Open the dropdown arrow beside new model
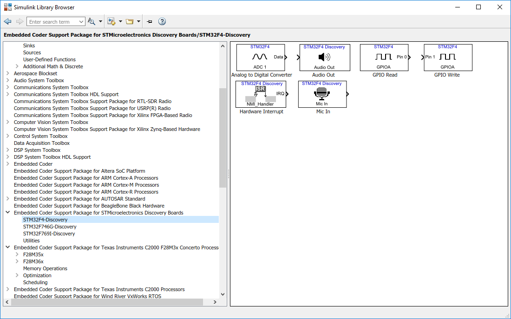Viewport: 511px width, 319px height. coord(120,21)
